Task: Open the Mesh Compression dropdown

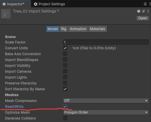Action: pos(106,101)
